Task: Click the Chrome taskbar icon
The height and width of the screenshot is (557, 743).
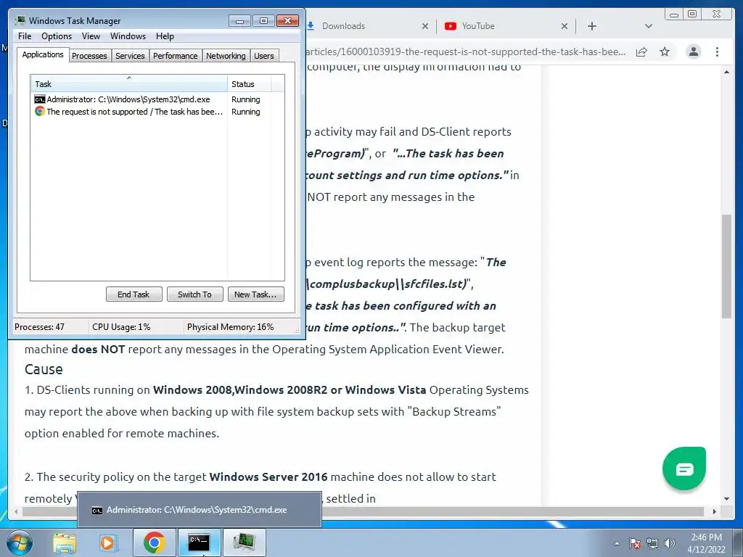Action: (x=154, y=542)
